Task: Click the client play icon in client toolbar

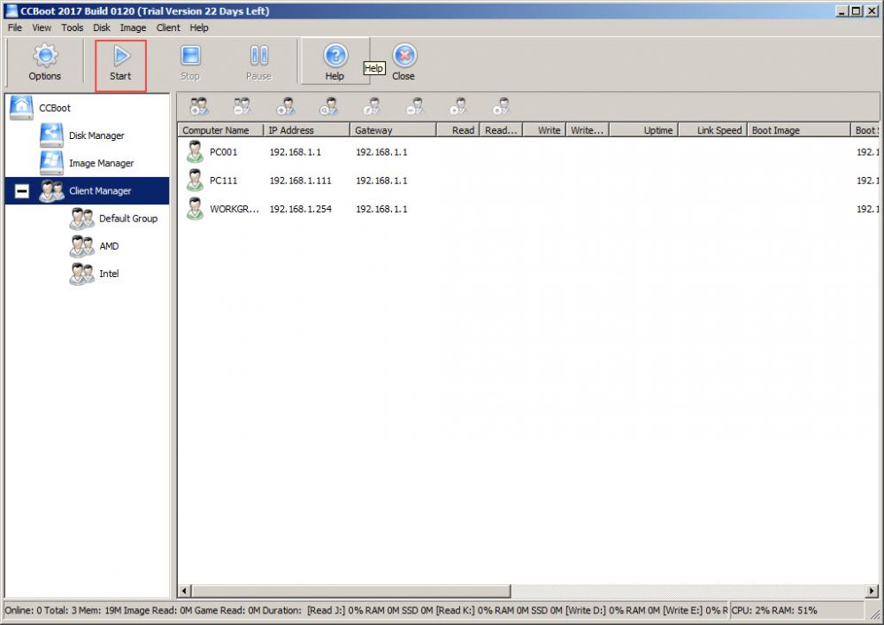Action: (458, 106)
